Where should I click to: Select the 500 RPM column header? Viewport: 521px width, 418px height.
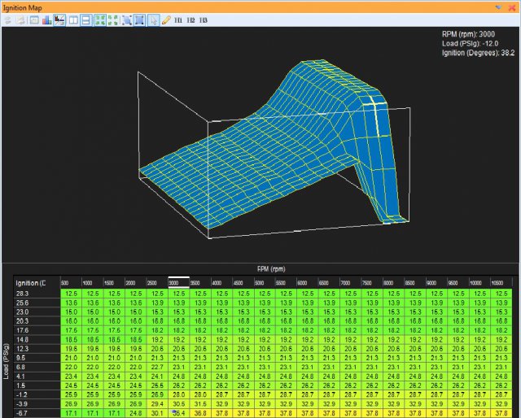point(68,281)
